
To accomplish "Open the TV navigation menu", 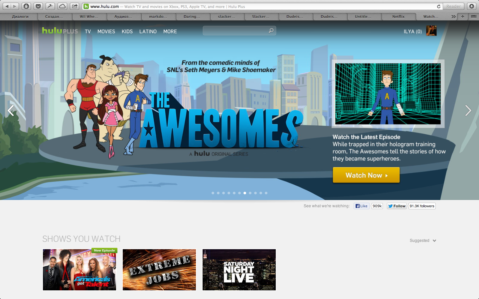I will click(x=88, y=31).
